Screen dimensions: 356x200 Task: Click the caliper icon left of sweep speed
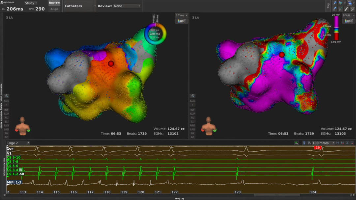point(309,143)
